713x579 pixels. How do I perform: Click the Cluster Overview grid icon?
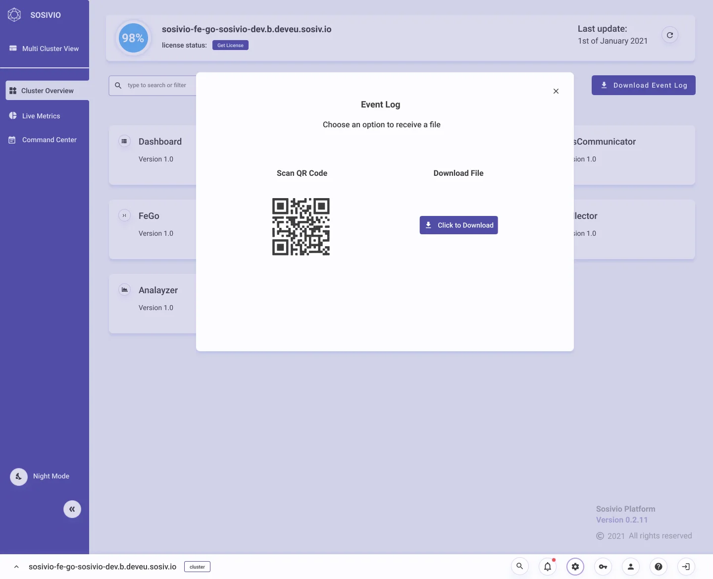[13, 91]
